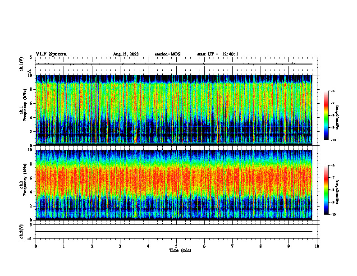
Task: Click time axis tick label "5"
Action: tap(176, 246)
